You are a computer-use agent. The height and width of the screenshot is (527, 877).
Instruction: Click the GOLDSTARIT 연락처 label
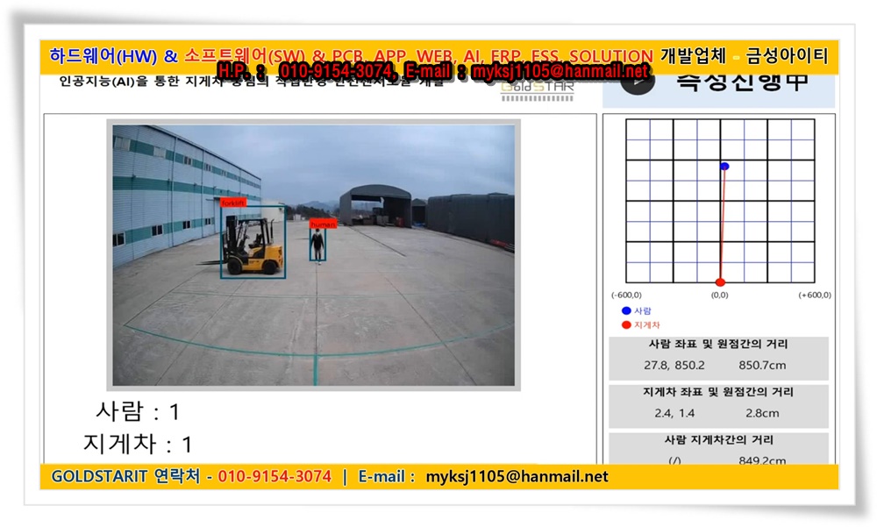click(x=125, y=477)
